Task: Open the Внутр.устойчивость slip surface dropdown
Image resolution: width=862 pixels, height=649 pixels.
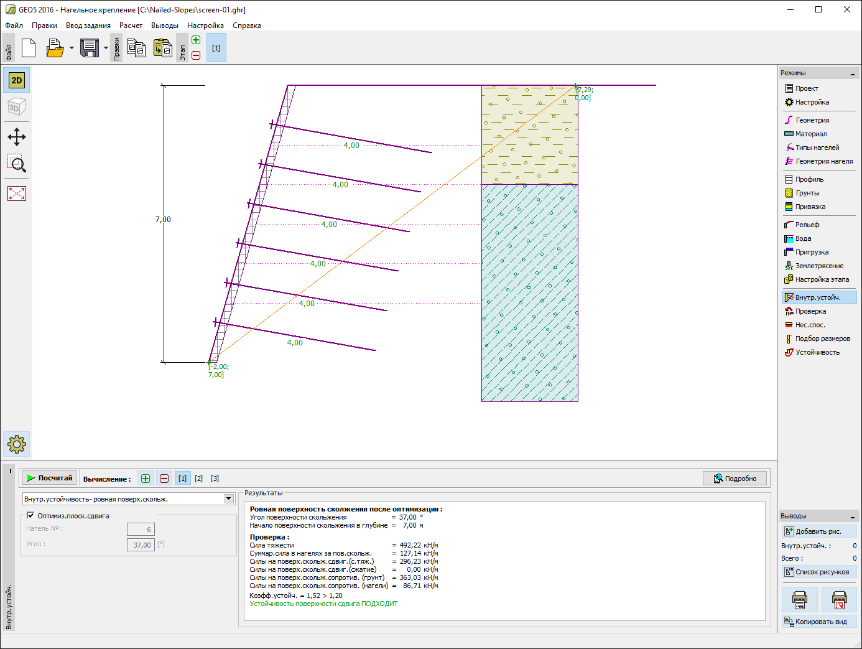Action: tap(229, 498)
